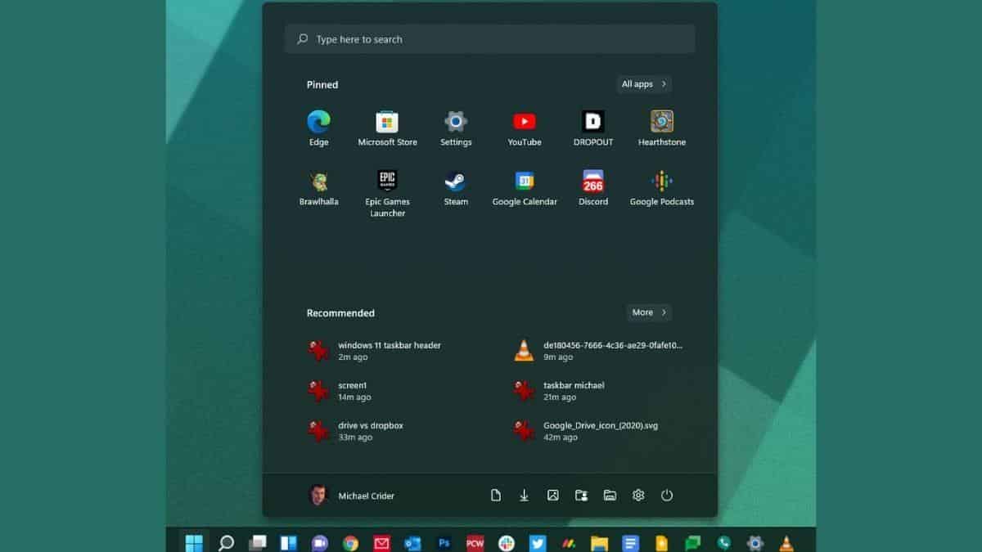Open the 'drive vs dropbox' recommended file
This screenshot has width=982, height=552.
click(370, 431)
